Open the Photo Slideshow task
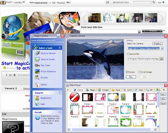168x133 pixels. click(x=45, y=71)
